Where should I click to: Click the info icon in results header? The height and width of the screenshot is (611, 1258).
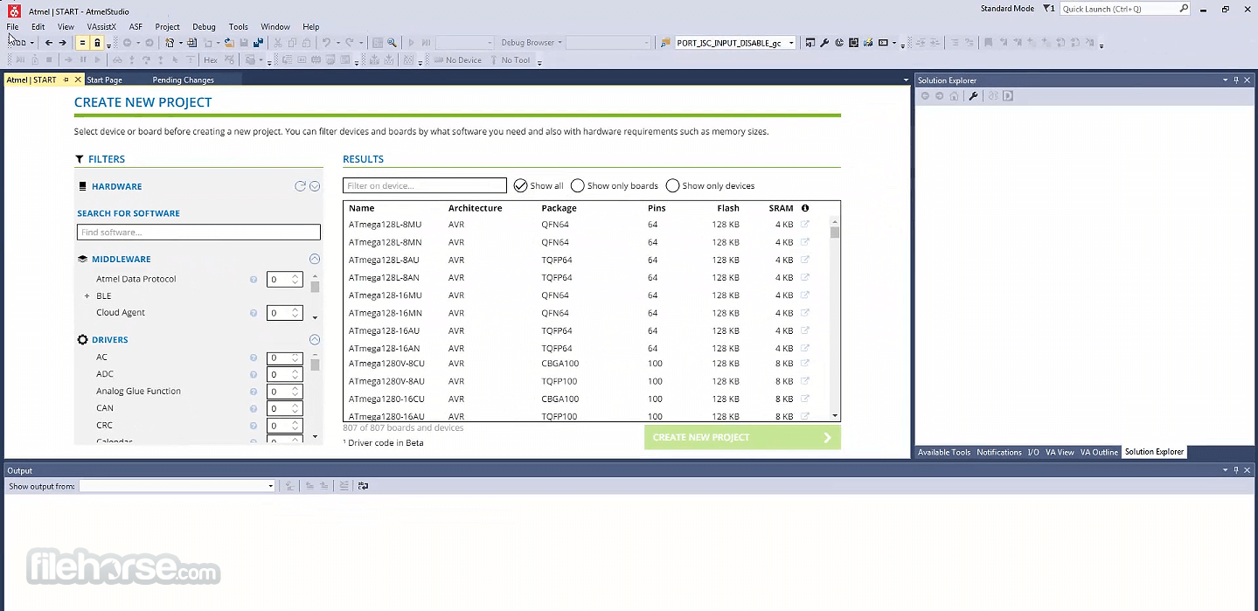[x=805, y=208]
